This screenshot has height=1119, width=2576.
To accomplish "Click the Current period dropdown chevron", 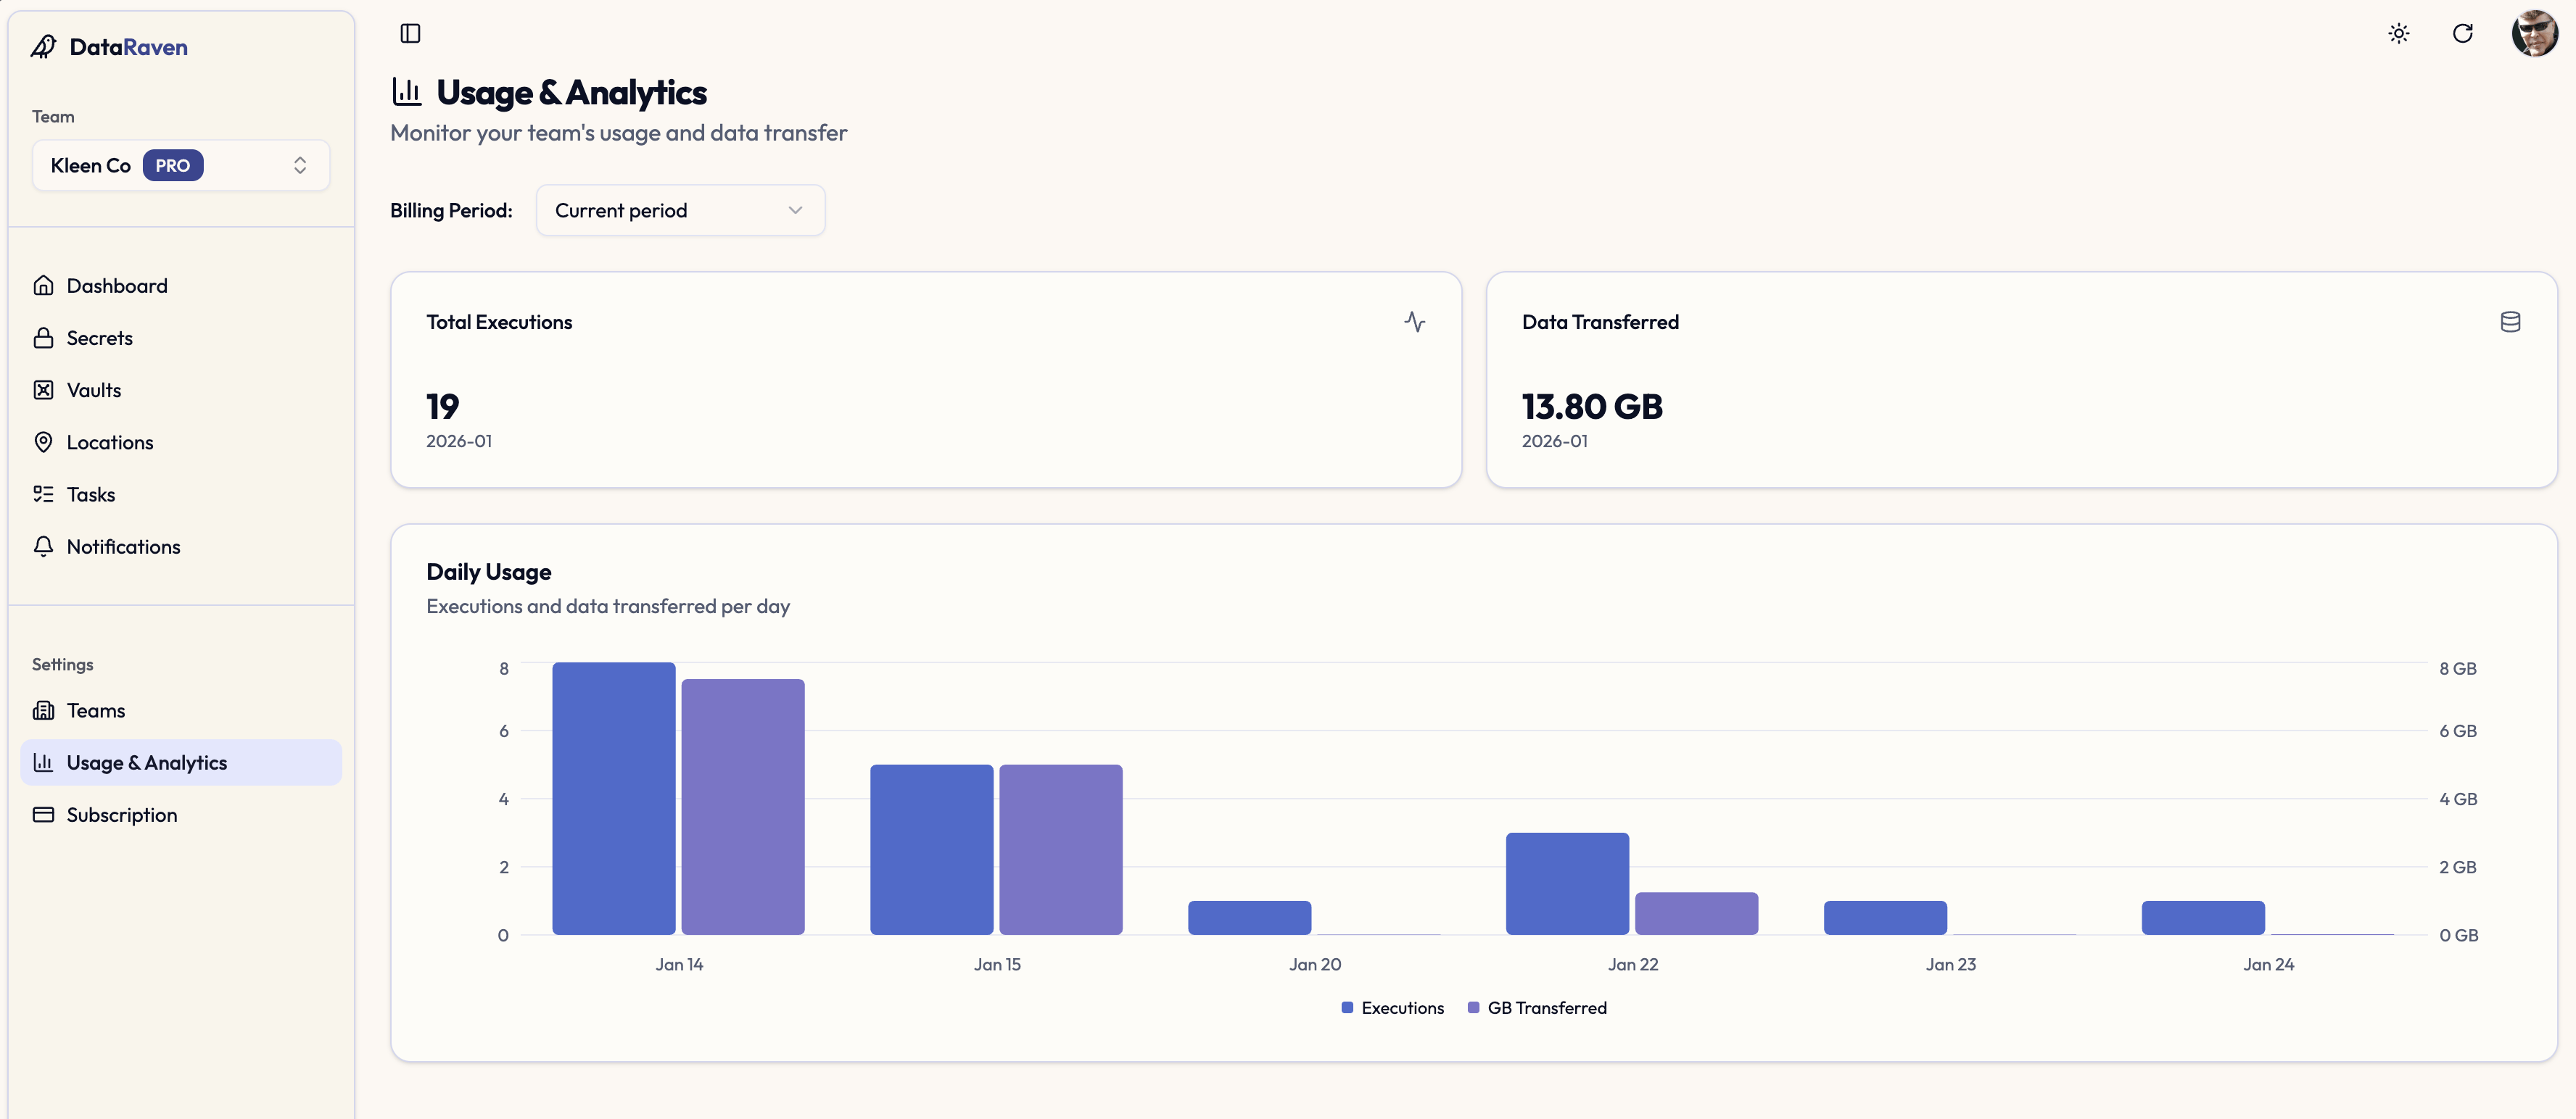I will tap(795, 210).
